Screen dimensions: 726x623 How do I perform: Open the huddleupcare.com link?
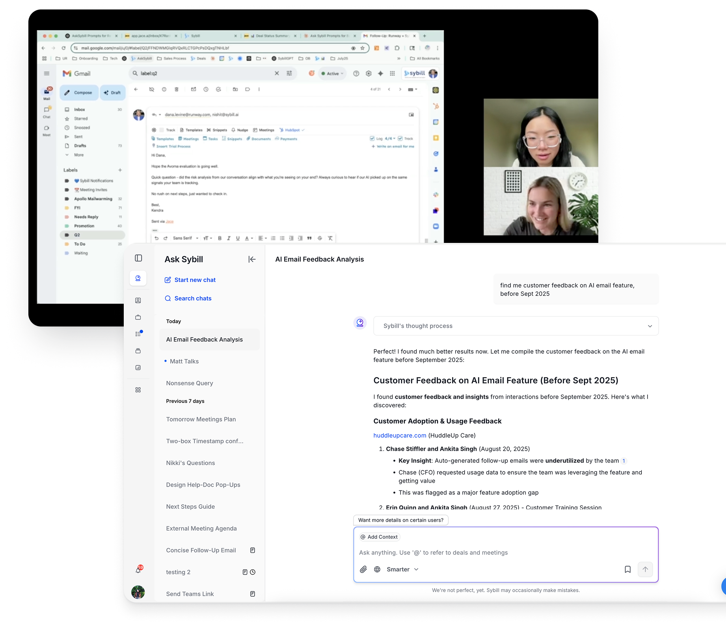[400, 435]
